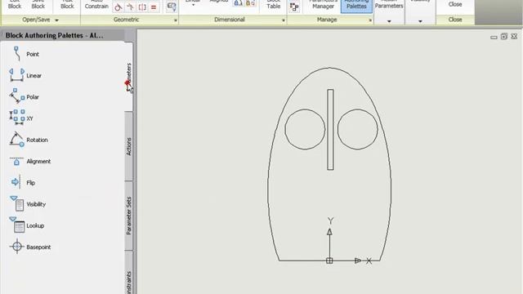The image size is (523, 294).
Task: Toggle the Authoring Palettes button
Action: [356, 6]
